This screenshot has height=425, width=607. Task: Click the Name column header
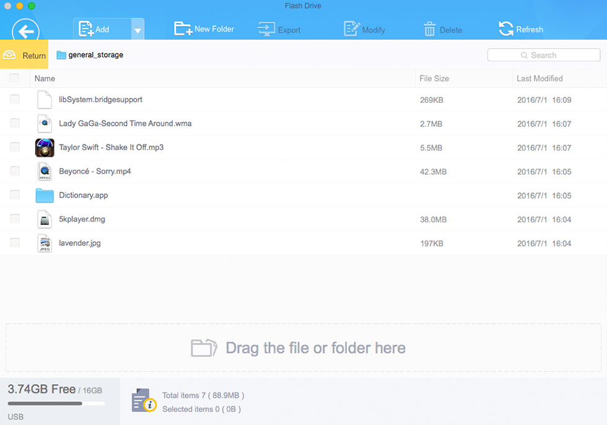pos(45,79)
